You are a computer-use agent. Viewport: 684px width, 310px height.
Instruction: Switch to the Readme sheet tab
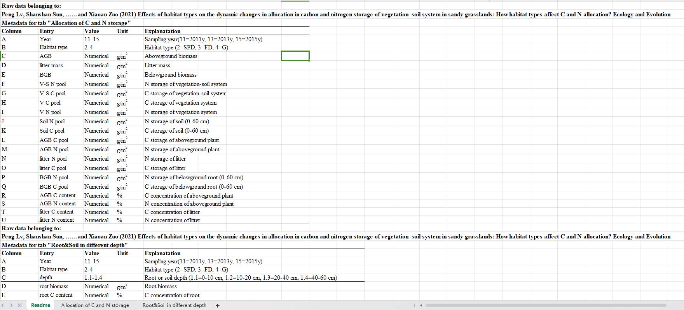point(40,305)
